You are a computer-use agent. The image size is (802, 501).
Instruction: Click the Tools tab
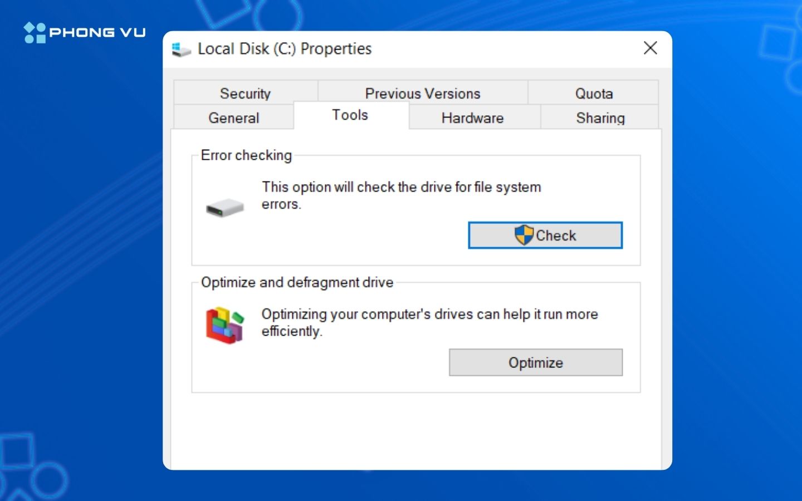pos(350,115)
